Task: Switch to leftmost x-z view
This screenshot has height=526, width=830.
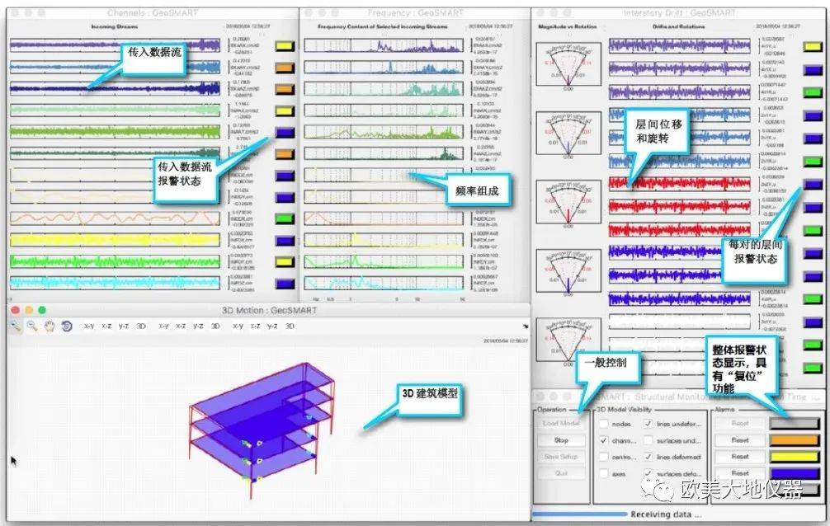Action: tap(106, 326)
